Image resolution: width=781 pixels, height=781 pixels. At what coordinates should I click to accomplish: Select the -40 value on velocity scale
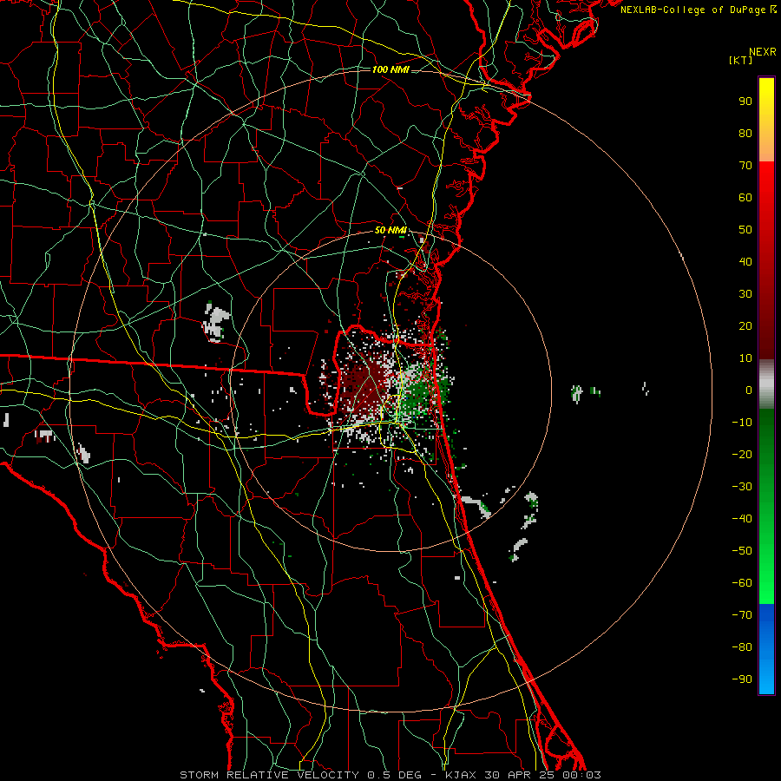pos(742,519)
